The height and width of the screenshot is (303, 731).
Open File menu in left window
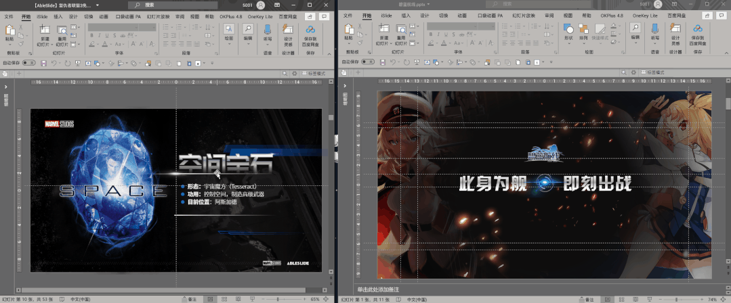[9, 16]
